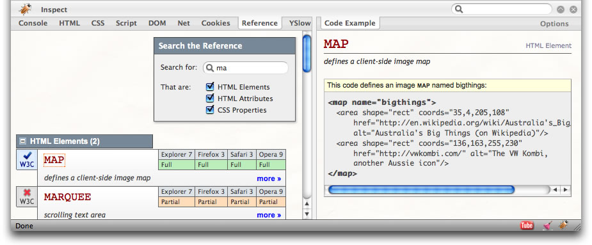Click the W3C red X icon beside MARQUEE
The width and height of the screenshot is (592, 245).
pos(27,196)
